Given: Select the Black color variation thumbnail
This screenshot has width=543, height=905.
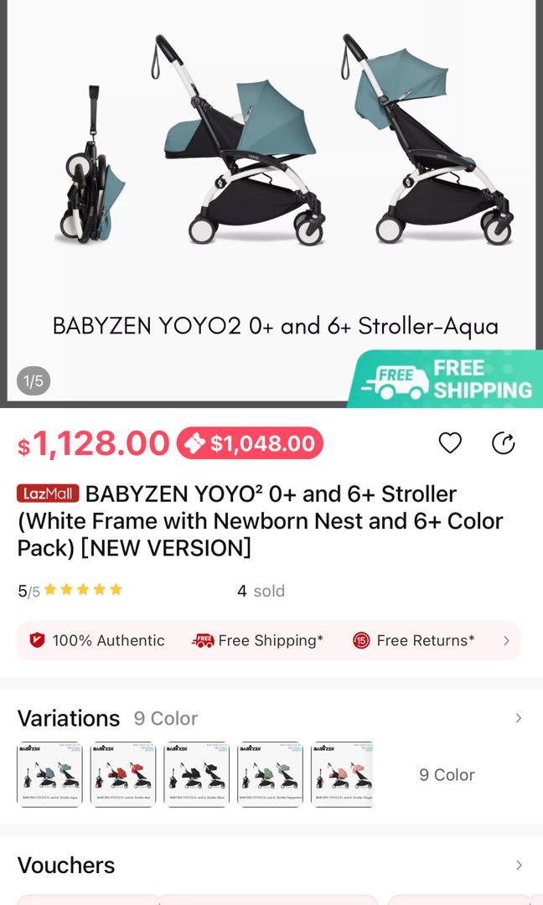Looking at the screenshot, I should (197, 774).
